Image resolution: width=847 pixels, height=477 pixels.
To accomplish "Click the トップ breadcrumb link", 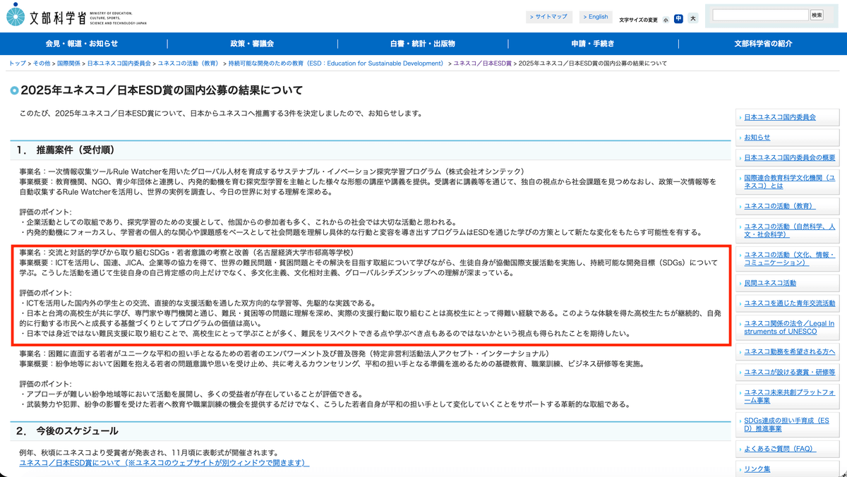I will (x=17, y=64).
